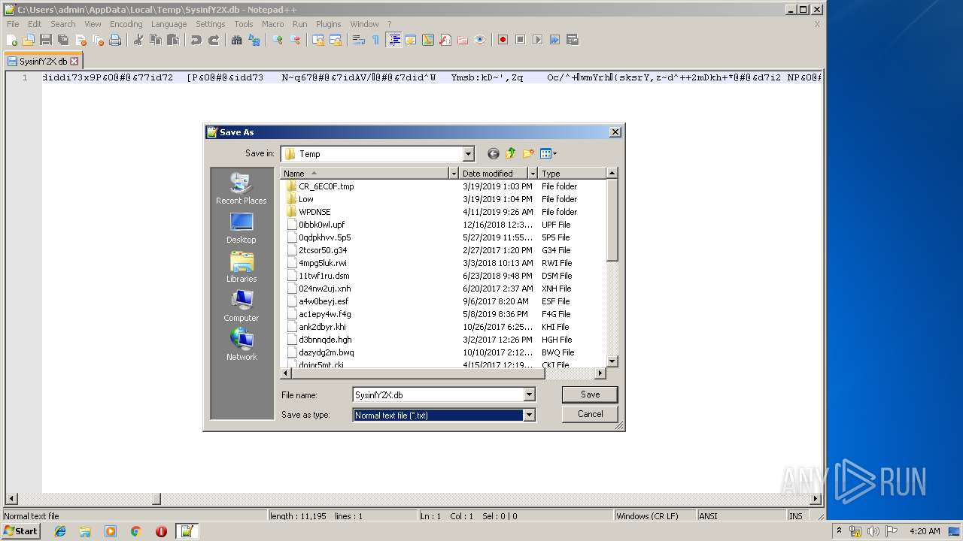Screen dimensions: 963x541
Task: Toggle the Indent Guide toolbar icon
Action: (393, 40)
